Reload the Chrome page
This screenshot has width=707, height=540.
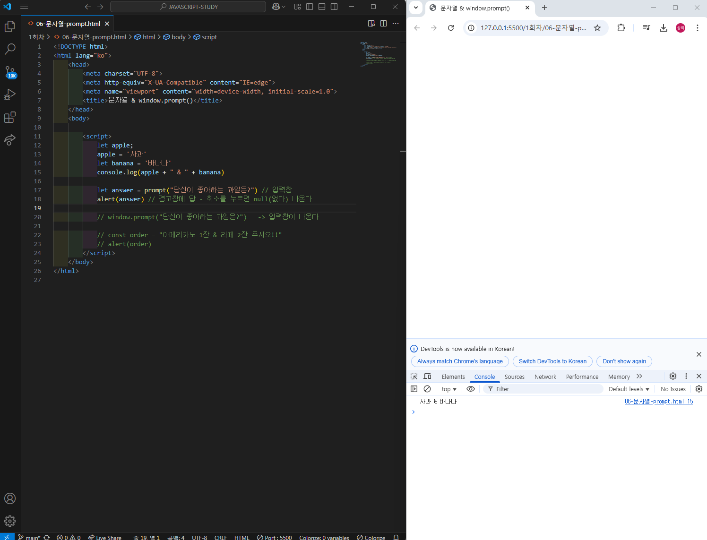coord(451,28)
